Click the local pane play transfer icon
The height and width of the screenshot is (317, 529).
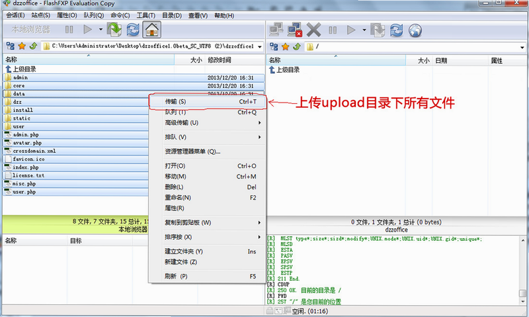click(88, 30)
